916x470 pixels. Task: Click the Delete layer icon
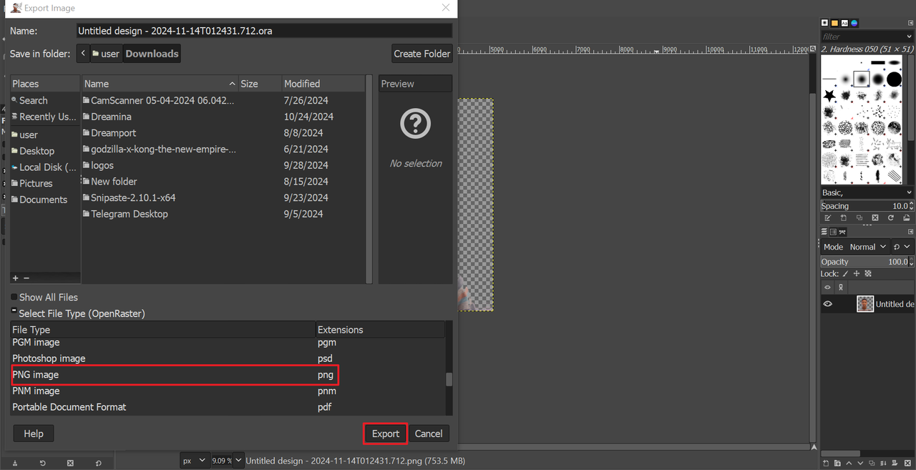click(907, 464)
